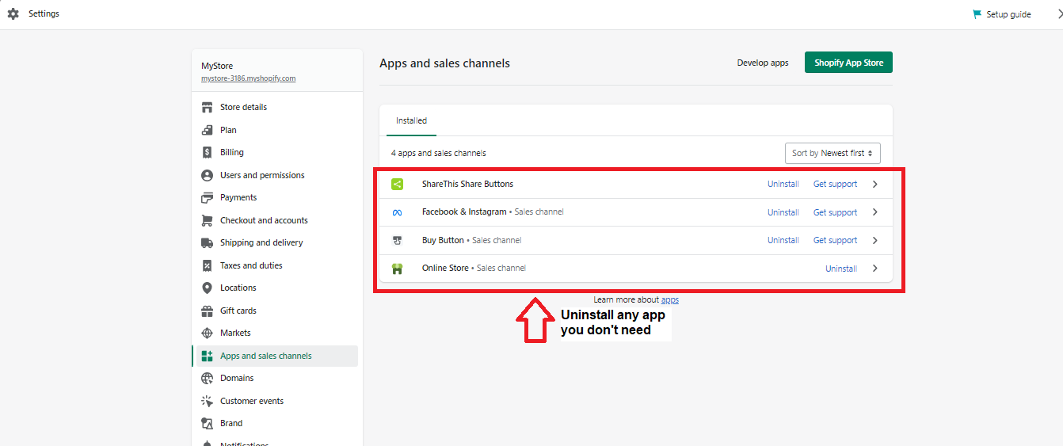Click the Apps and sales channels icon
The width and height of the screenshot is (1063, 446).
coord(207,356)
